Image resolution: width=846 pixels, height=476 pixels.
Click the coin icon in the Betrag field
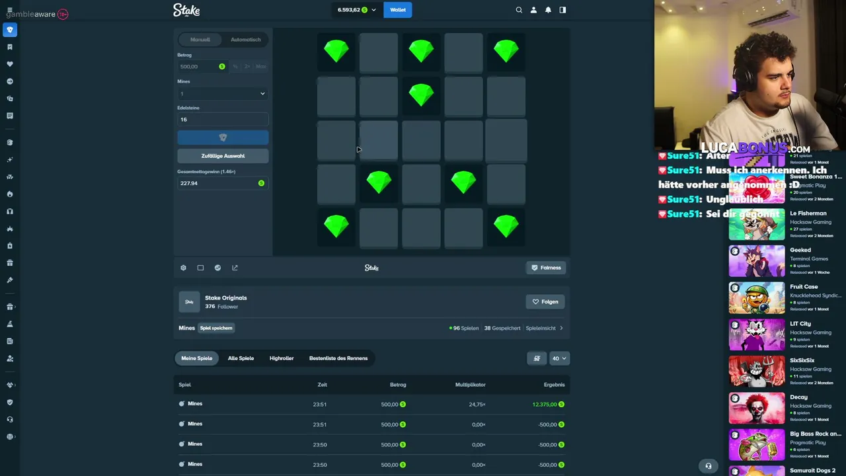point(222,67)
